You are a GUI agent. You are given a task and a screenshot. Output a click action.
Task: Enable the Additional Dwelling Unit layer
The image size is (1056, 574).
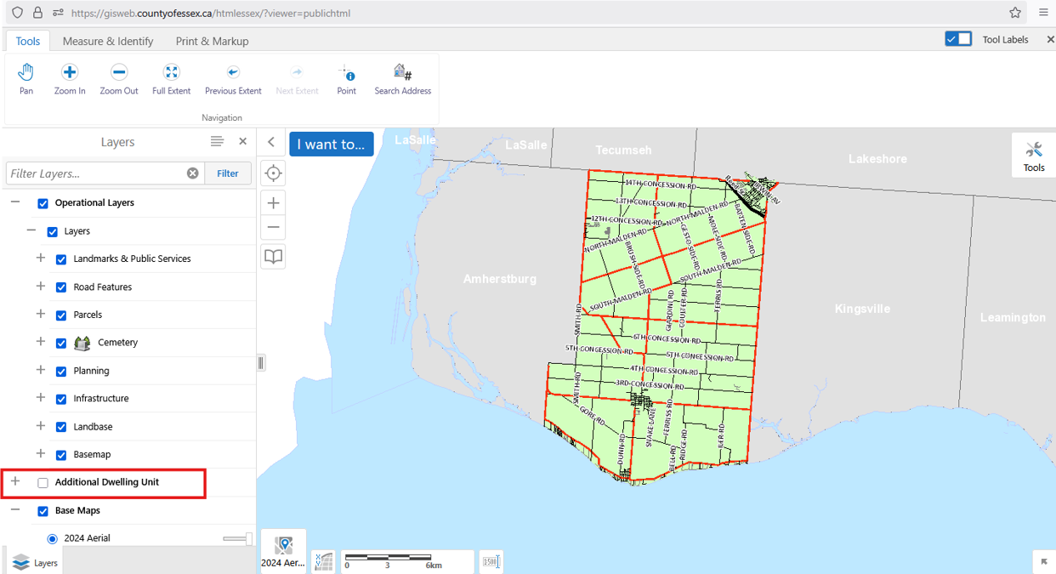tap(43, 482)
